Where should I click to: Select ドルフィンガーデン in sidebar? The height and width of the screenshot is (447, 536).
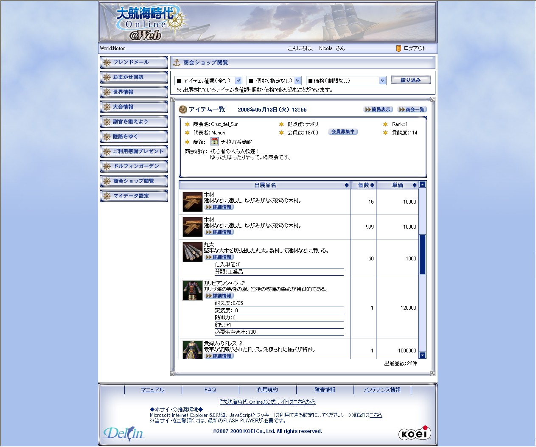134,166
